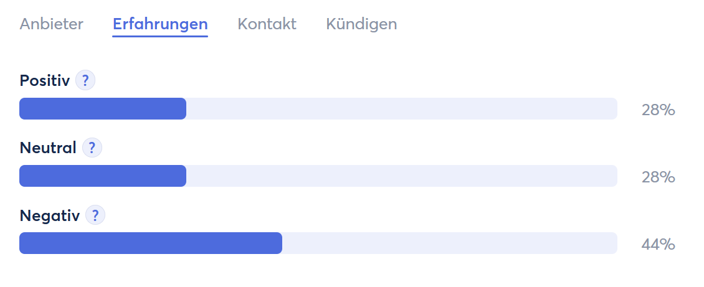Click the question mark beside Neutral
The height and width of the screenshot is (287, 704).
92,148
